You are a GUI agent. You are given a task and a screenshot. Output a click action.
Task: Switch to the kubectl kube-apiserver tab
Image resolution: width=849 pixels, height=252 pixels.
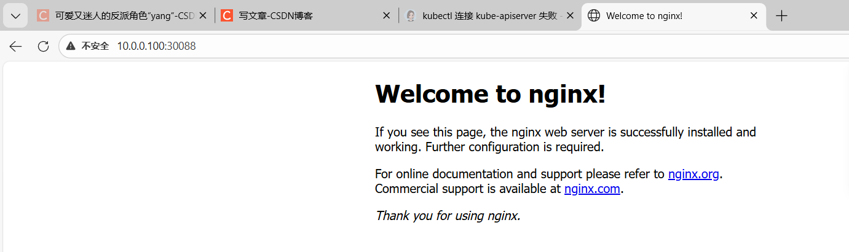489,16
